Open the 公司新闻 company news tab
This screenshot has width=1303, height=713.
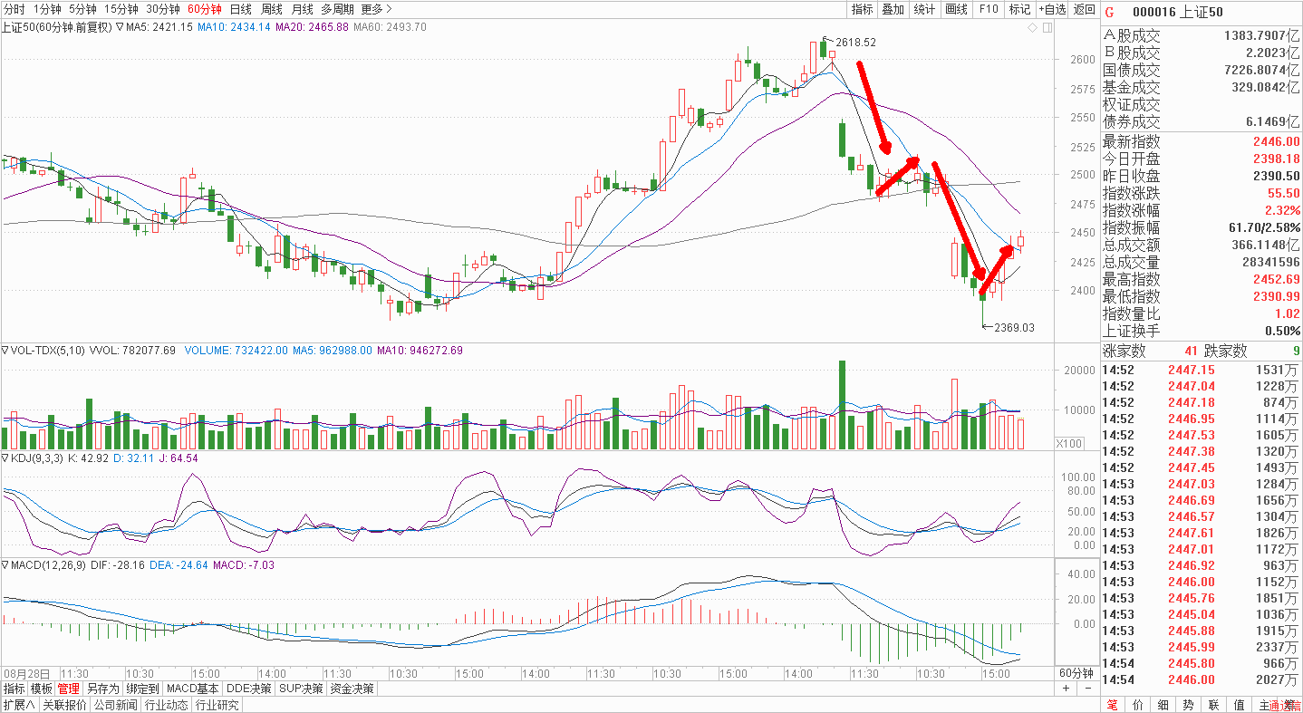(115, 705)
